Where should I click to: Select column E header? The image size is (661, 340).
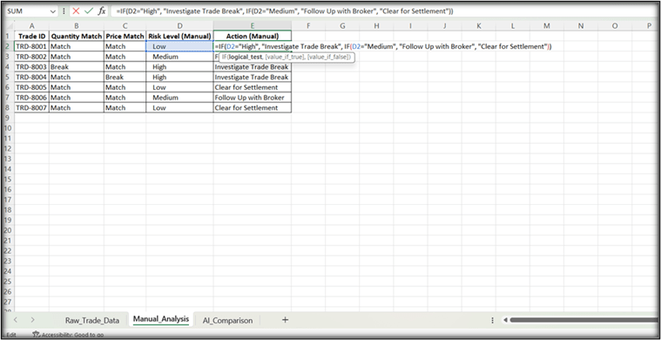[x=252, y=26]
